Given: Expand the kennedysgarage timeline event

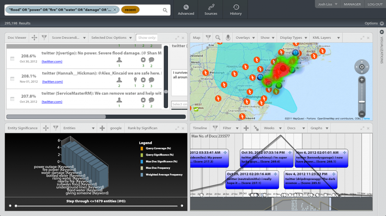Looking at the screenshot, I should click(345, 153).
